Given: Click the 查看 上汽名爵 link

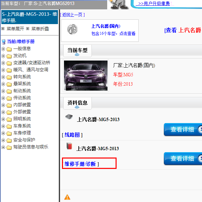Looking at the screenshot, I should (183, 30).
